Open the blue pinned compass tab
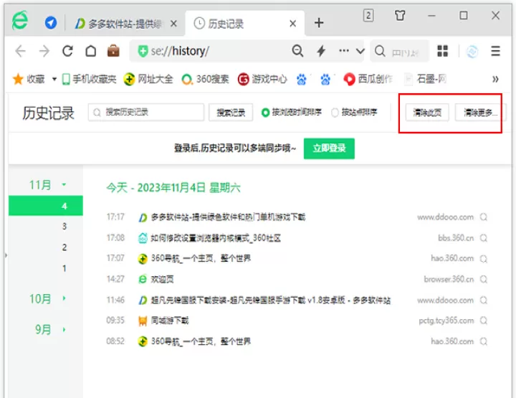 51,23
